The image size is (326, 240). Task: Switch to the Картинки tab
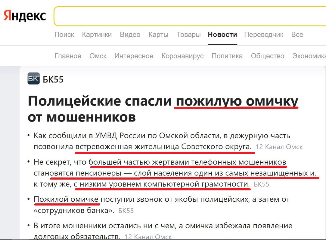click(97, 34)
